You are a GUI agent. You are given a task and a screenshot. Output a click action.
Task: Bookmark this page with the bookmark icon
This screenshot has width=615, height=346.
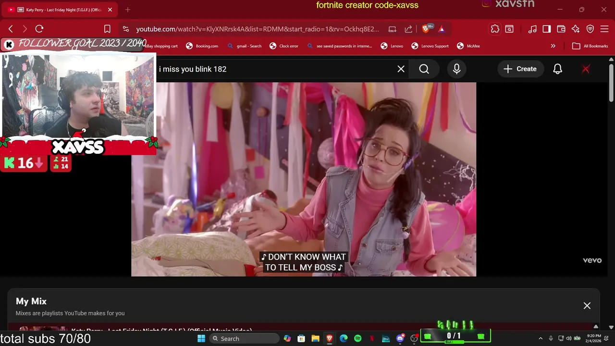tap(107, 29)
